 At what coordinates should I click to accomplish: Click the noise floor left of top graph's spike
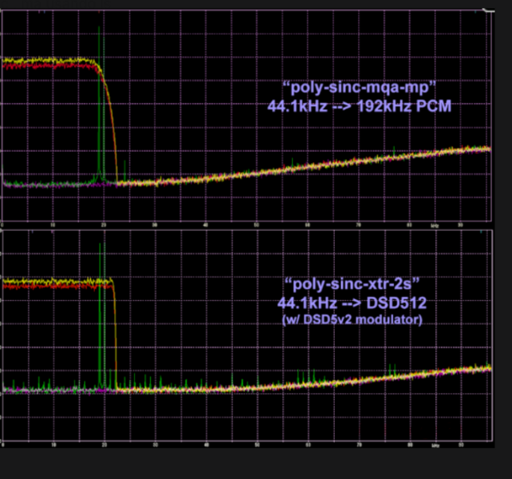tap(48, 184)
